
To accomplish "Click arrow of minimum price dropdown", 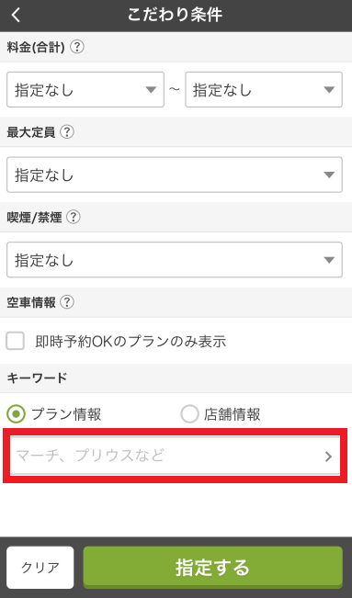I will 151,90.
